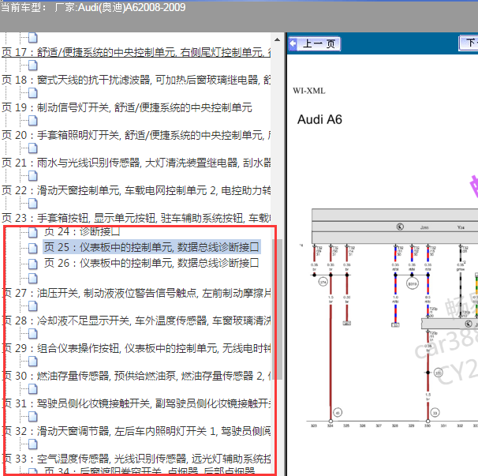Screen dimensions: 478x476
Task: Open tree item 页 23 手套箱按钮
Action: point(136,218)
